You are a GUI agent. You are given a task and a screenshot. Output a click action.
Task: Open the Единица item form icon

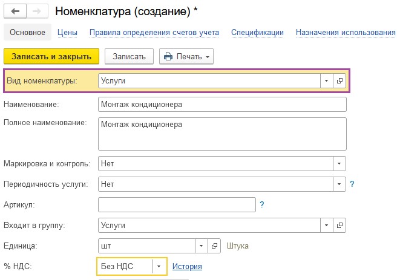coord(214,246)
